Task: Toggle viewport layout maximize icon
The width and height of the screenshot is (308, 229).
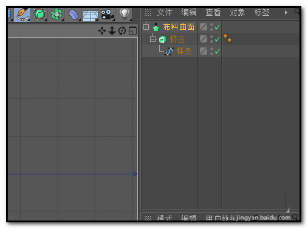Action: (132, 31)
